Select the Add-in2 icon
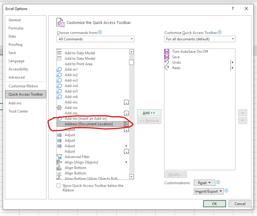 pos(59,75)
